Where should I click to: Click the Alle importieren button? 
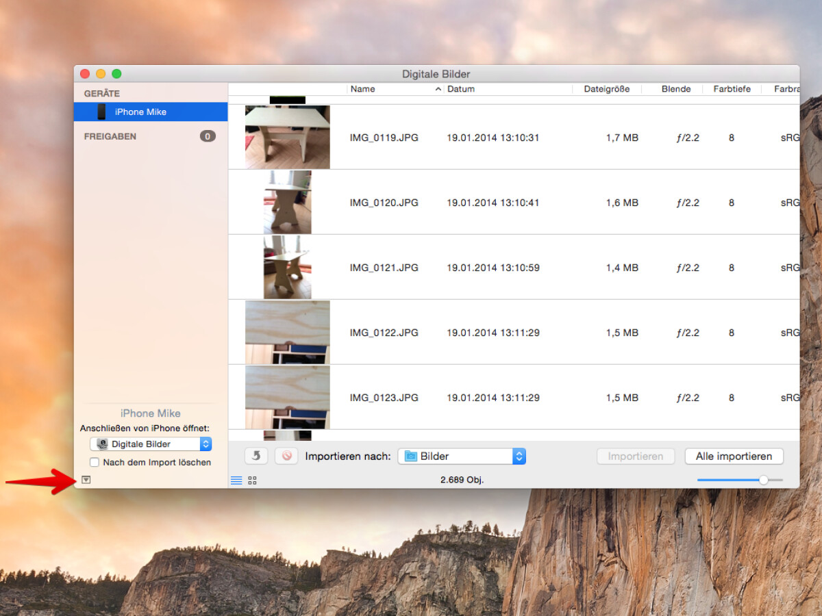pyautogui.click(x=734, y=457)
